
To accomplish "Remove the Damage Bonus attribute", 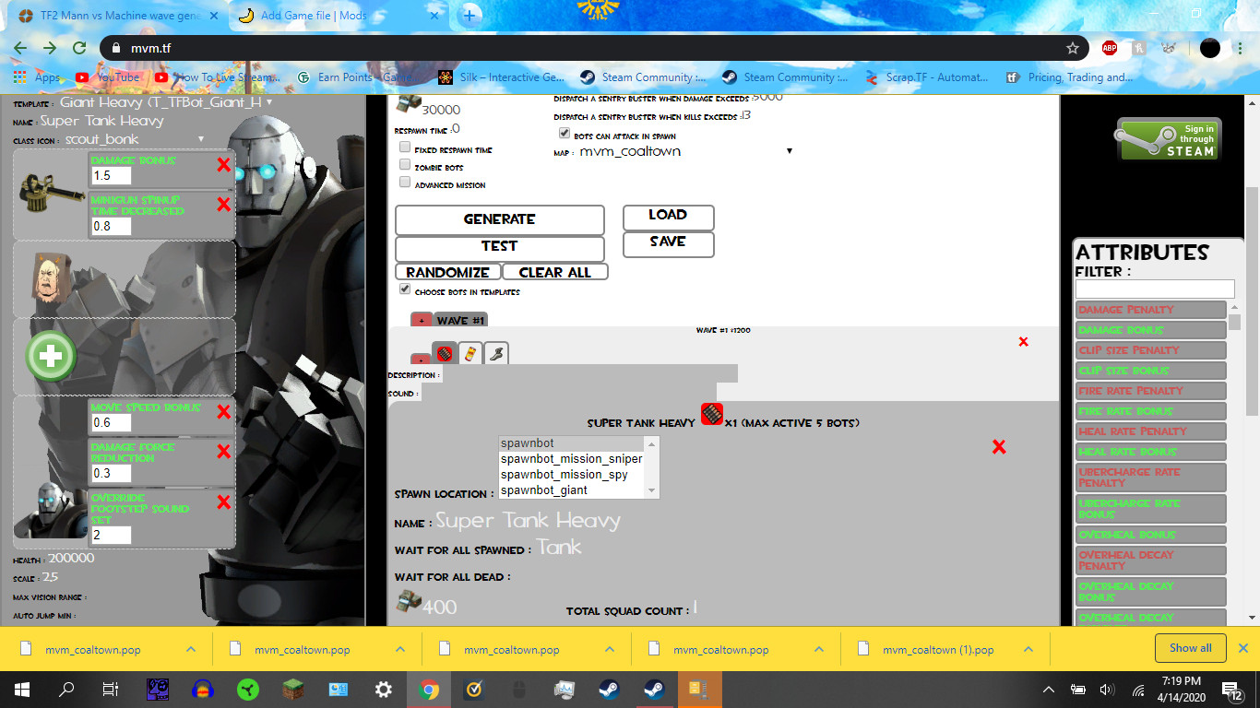I will (x=223, y=164).
